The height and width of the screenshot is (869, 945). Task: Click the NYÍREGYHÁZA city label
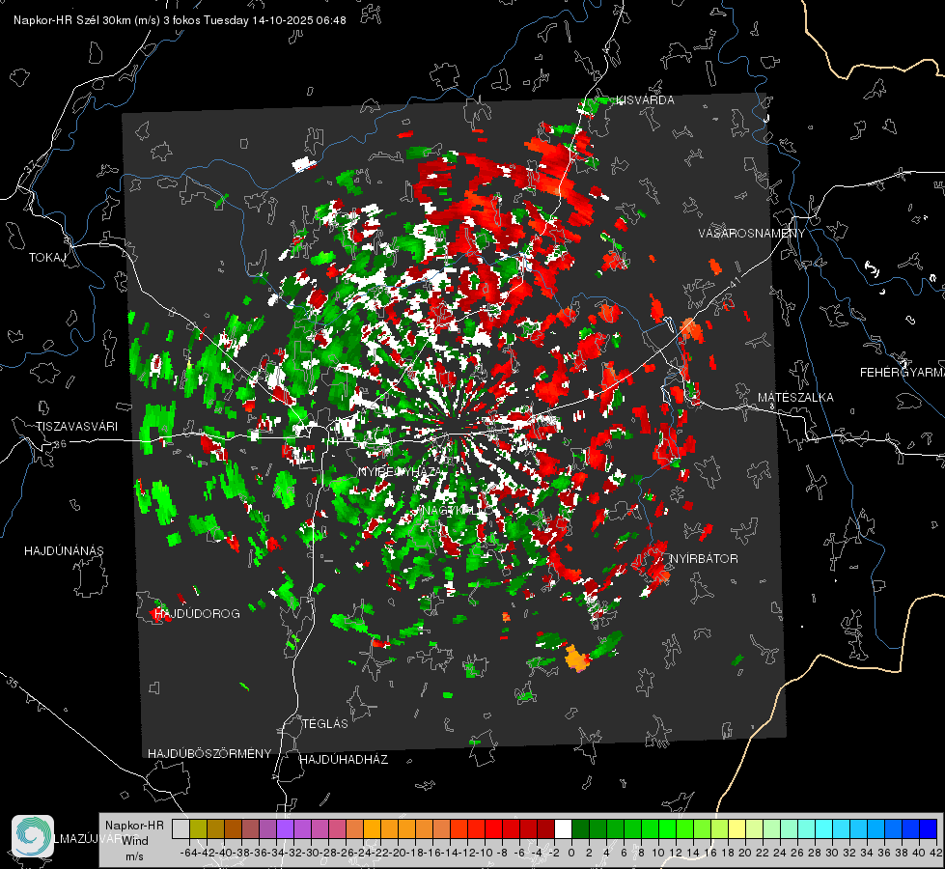(401, 471)
